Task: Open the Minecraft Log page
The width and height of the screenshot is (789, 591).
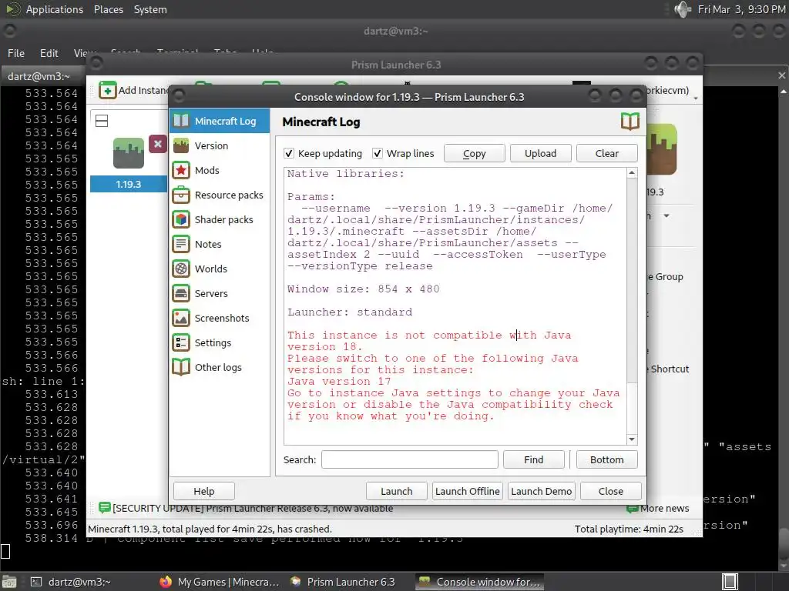Action: tap(220, 121)
